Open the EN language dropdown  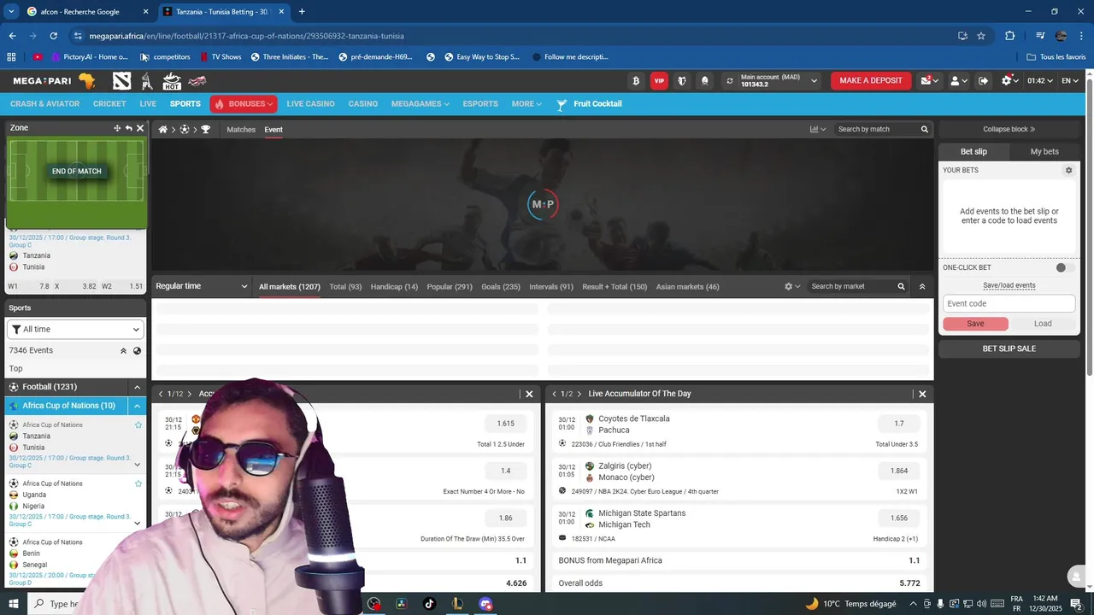1070,81
